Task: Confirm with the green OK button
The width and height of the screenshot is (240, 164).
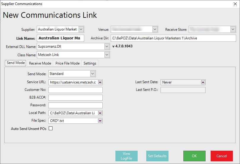Action: pos(194,156)
